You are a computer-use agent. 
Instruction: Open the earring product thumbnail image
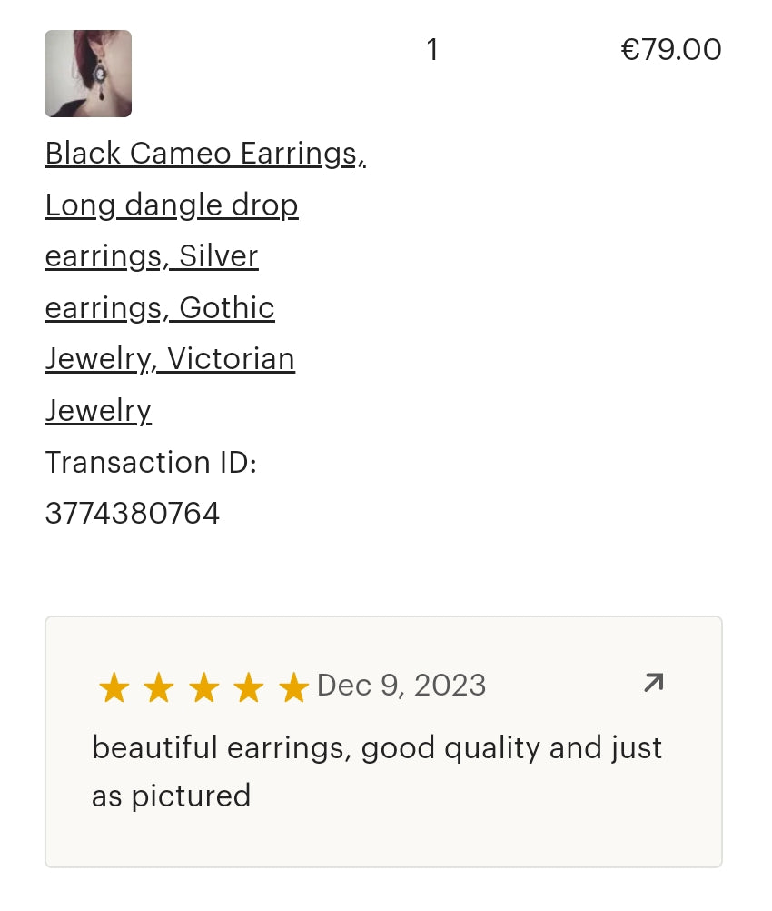[x=88, y=74]
